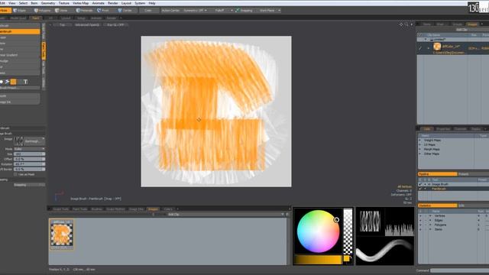Switch to the Colors tab in the bottom panel
Screen dimensions: 489x275
point(168,209)
